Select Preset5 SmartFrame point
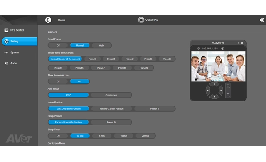Viewport: 266px width, 162px height. [58, 68]
